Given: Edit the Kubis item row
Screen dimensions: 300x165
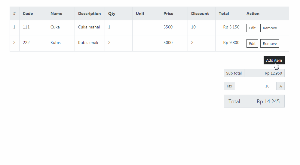Looking at the screenshot, I should coord(252,43).
